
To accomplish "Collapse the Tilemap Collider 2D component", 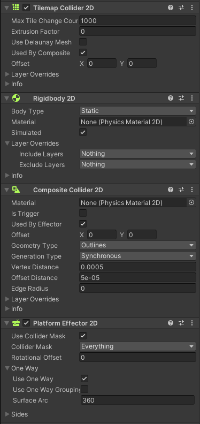I will pos(7,7).
